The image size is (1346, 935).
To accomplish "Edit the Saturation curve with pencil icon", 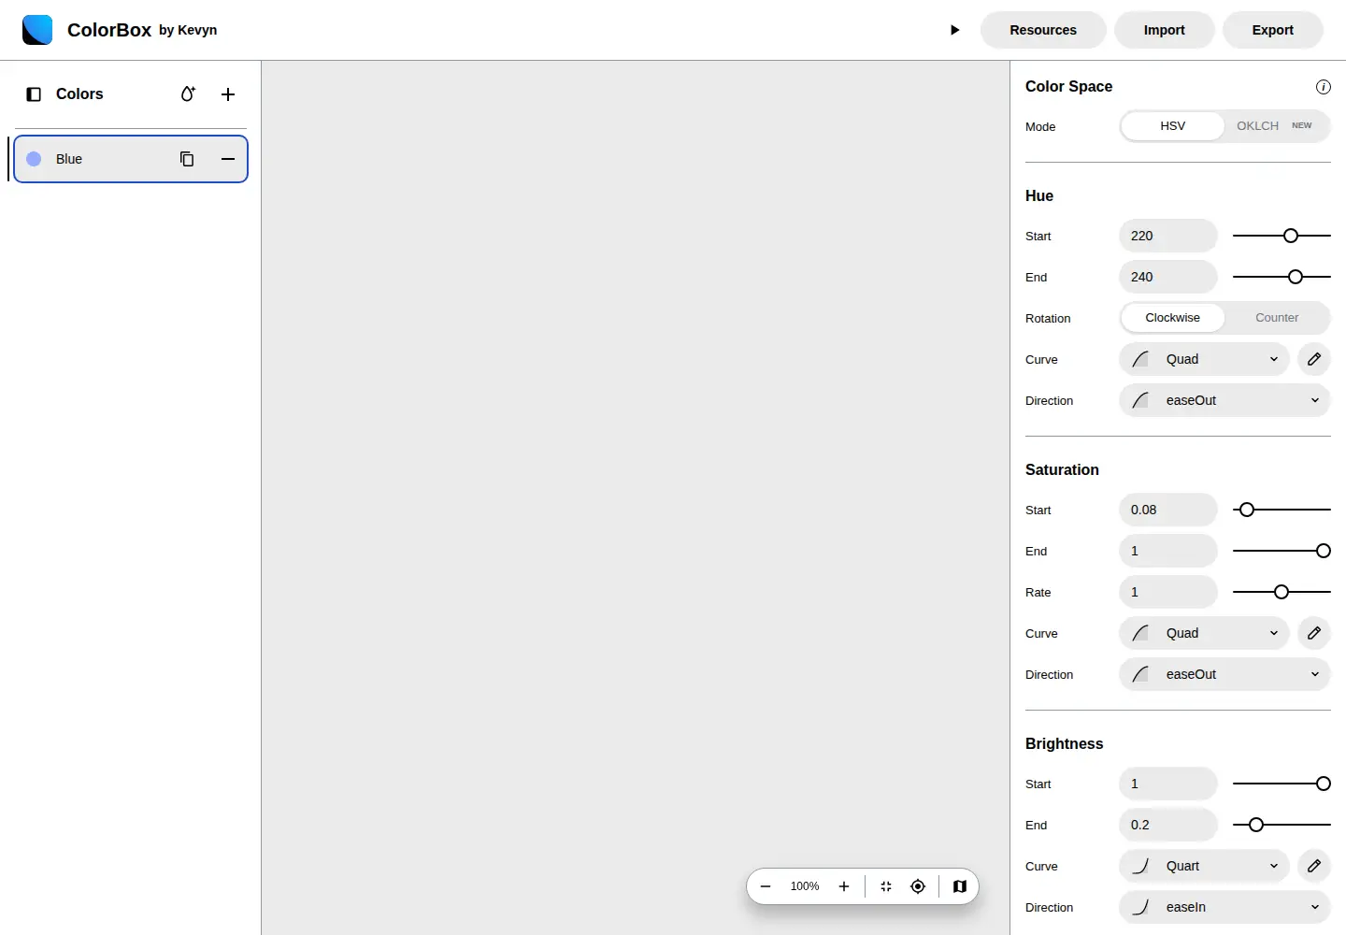I will point(1314,633).
